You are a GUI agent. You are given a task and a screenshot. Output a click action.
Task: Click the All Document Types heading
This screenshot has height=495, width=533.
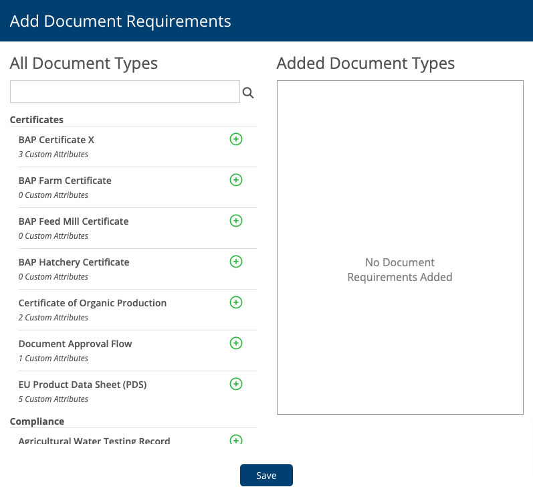pyautogui.click(x=84, y=64)
